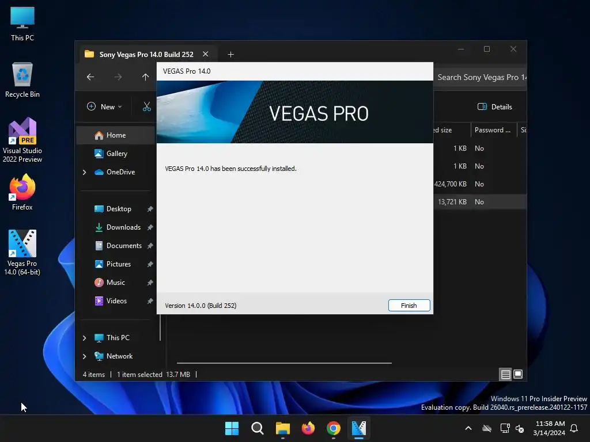The width and height of the screenshot is (590, 442).
Task: Open the network status tray icon
Action: tap(505, 428)
